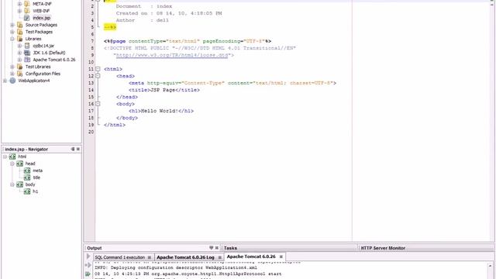Viewport: 496px width, 279px height.
Task: Expand the Configuration Files node
Action: 12,74
